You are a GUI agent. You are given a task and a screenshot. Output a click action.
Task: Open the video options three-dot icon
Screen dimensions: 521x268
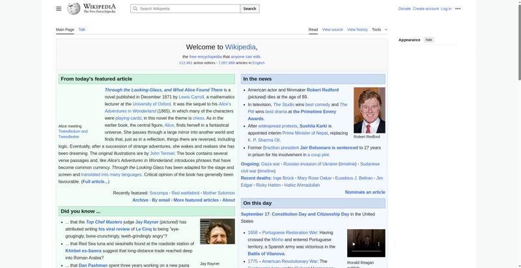pyautogui.click(x=378, y=244)
